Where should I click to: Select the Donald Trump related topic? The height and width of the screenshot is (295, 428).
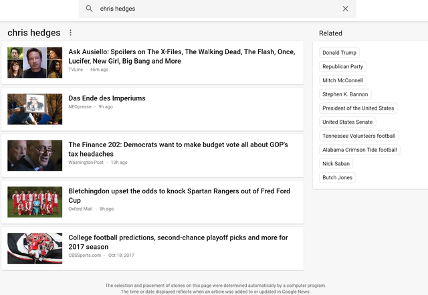tap(339, 53)
